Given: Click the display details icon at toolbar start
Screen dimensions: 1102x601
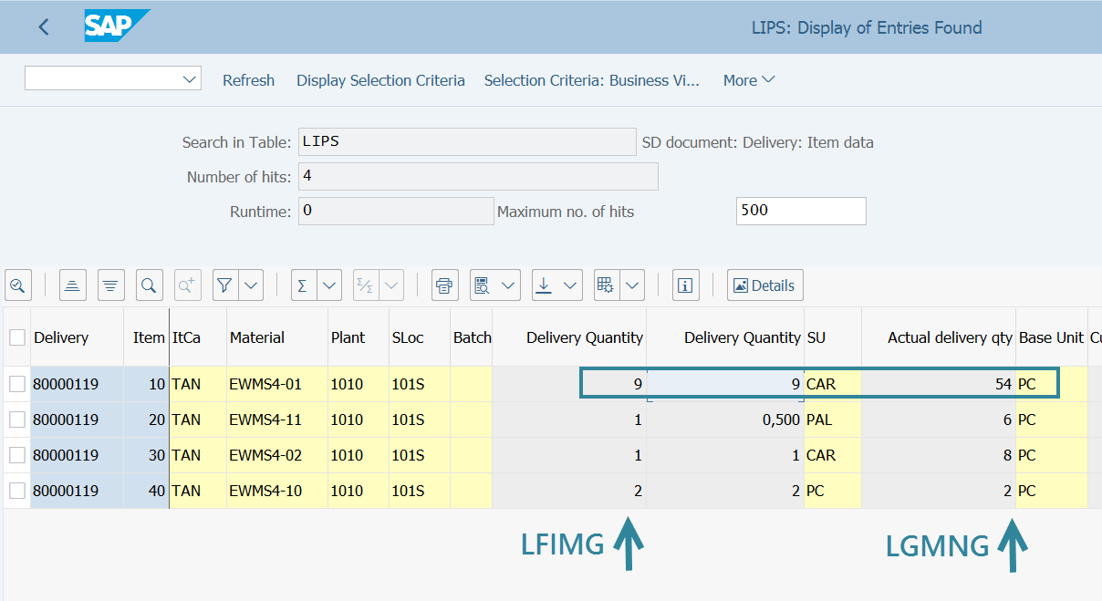Looking at the screenshot, I should (x=17, y=285).
